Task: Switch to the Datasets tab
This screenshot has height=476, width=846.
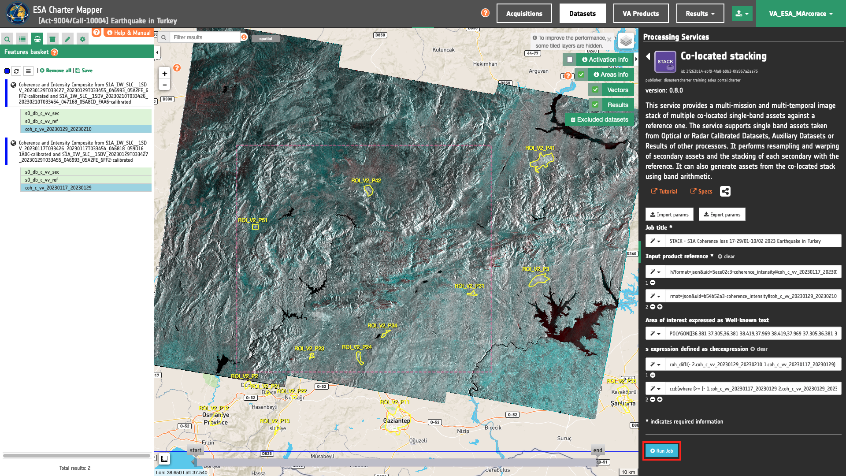Action: (582, 13)
